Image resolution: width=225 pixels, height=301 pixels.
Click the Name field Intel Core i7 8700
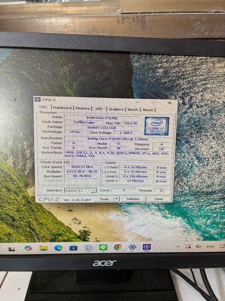pos(102,118)
